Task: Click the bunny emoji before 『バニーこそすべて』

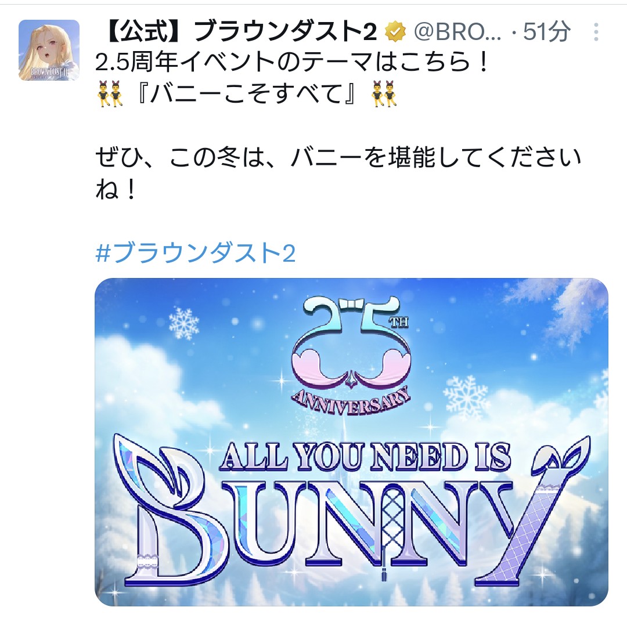Action: click(x=110, y=94)
